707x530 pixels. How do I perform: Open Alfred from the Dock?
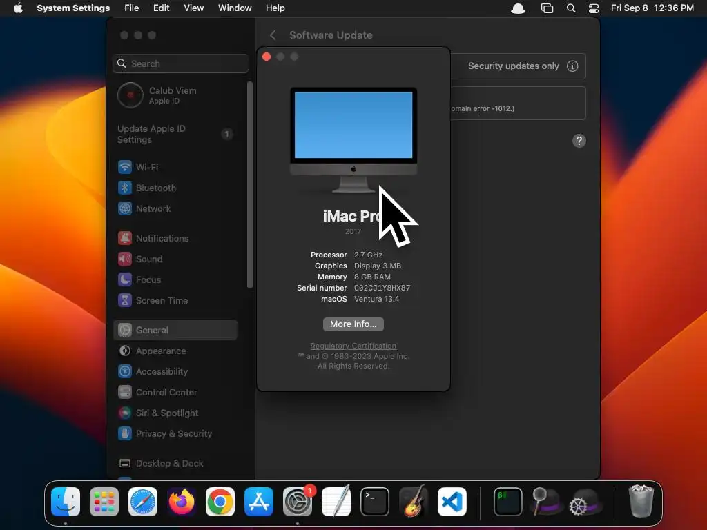pyautogui.click(x=547, y=502)
